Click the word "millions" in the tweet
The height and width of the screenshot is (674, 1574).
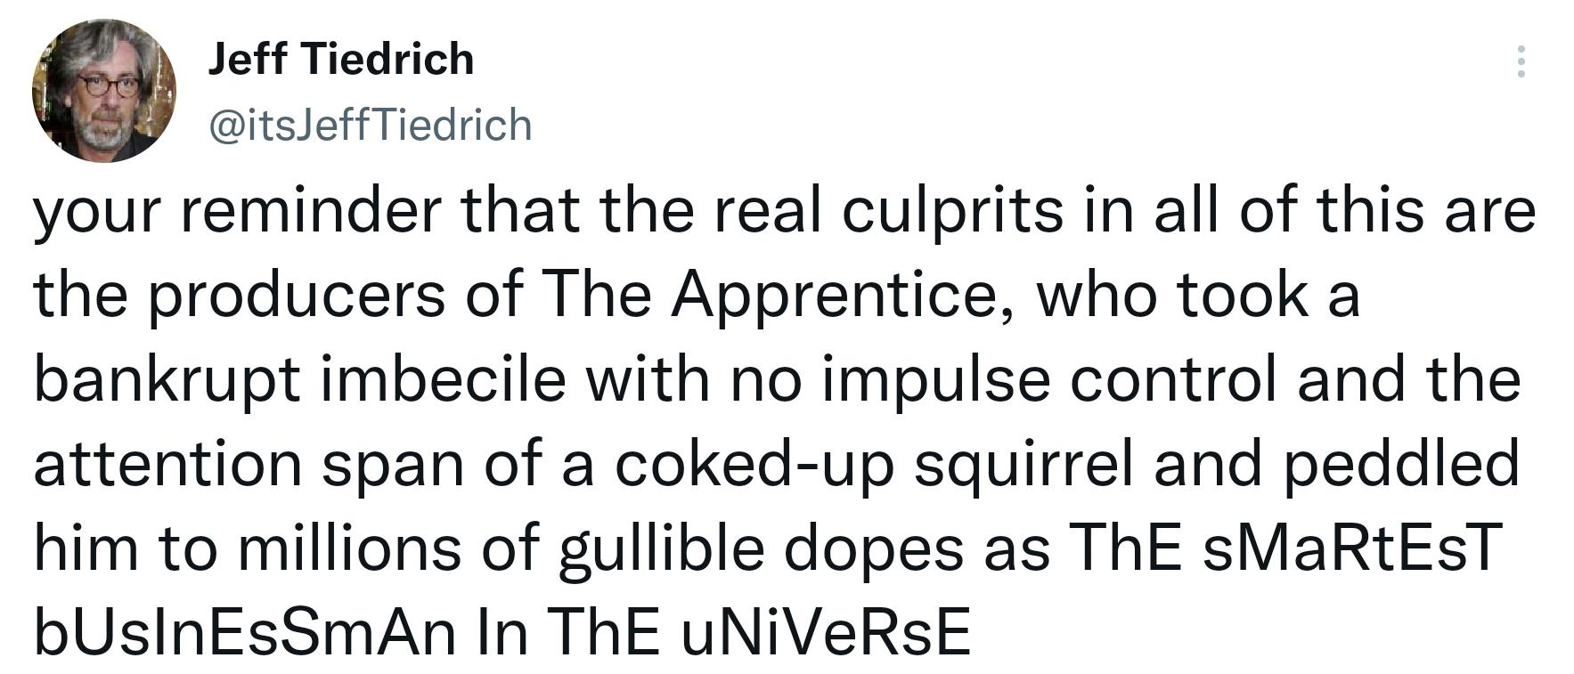[349, 548]
